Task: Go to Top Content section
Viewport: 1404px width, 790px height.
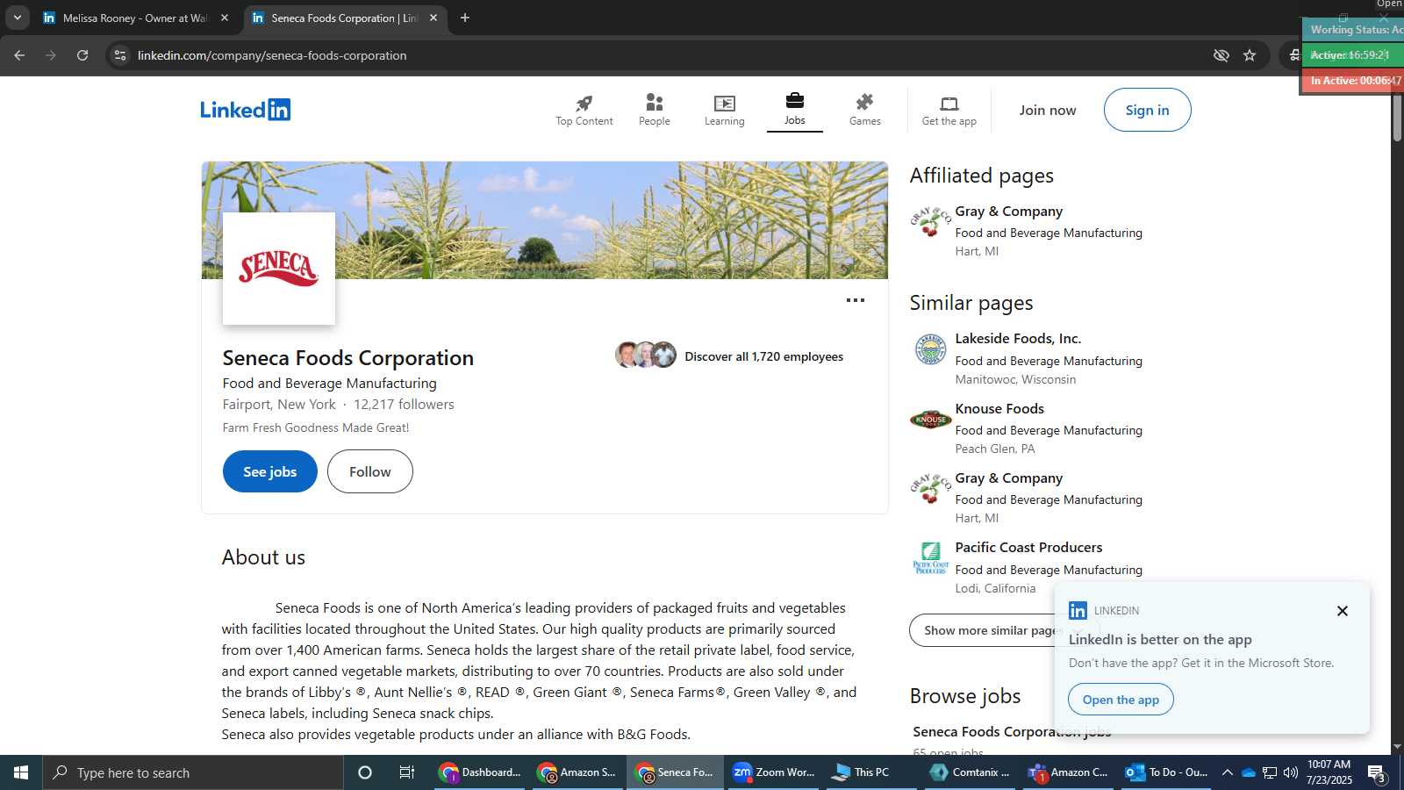Action: click(x=584, y=110)
